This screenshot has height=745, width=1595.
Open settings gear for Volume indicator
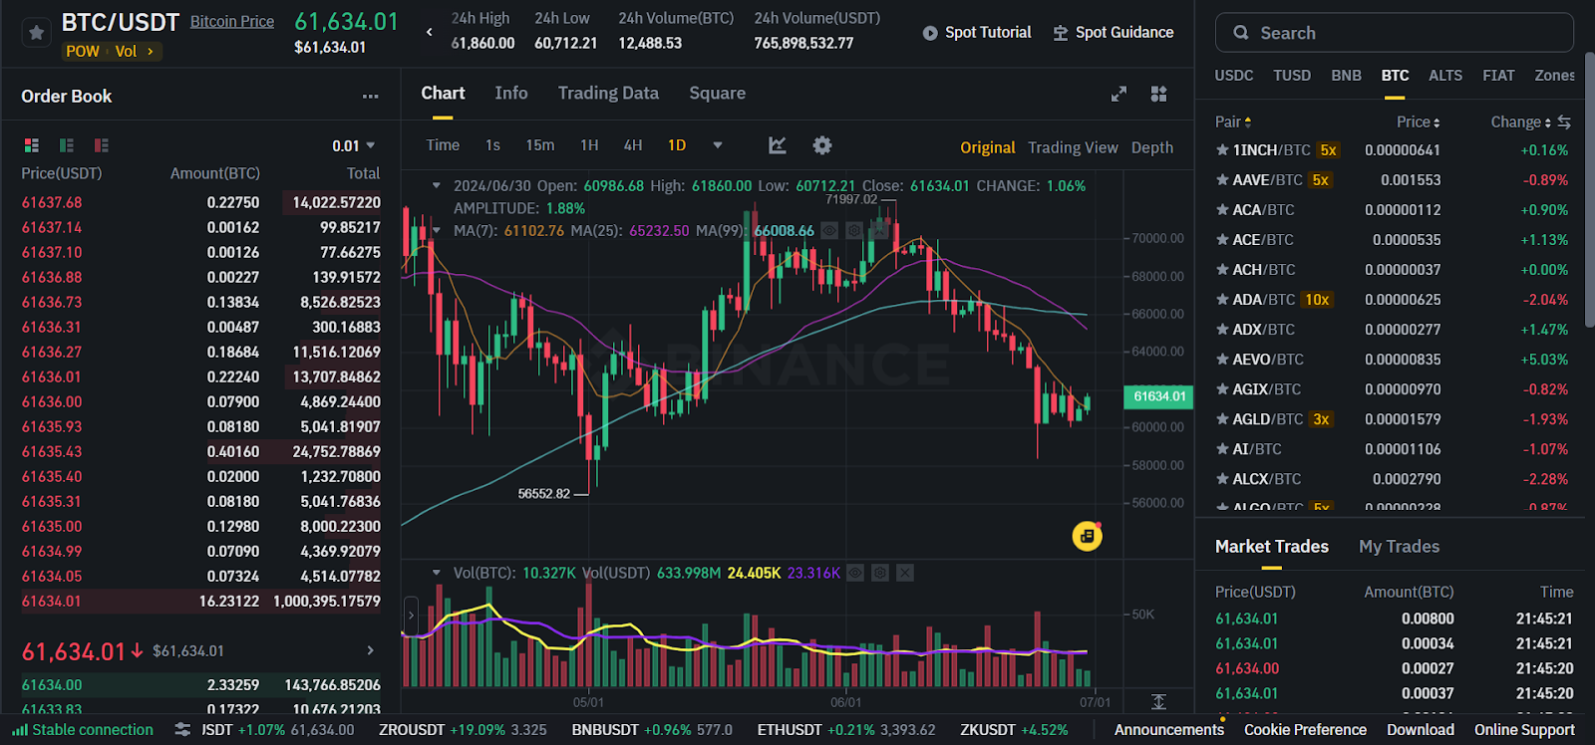[880, 573]
